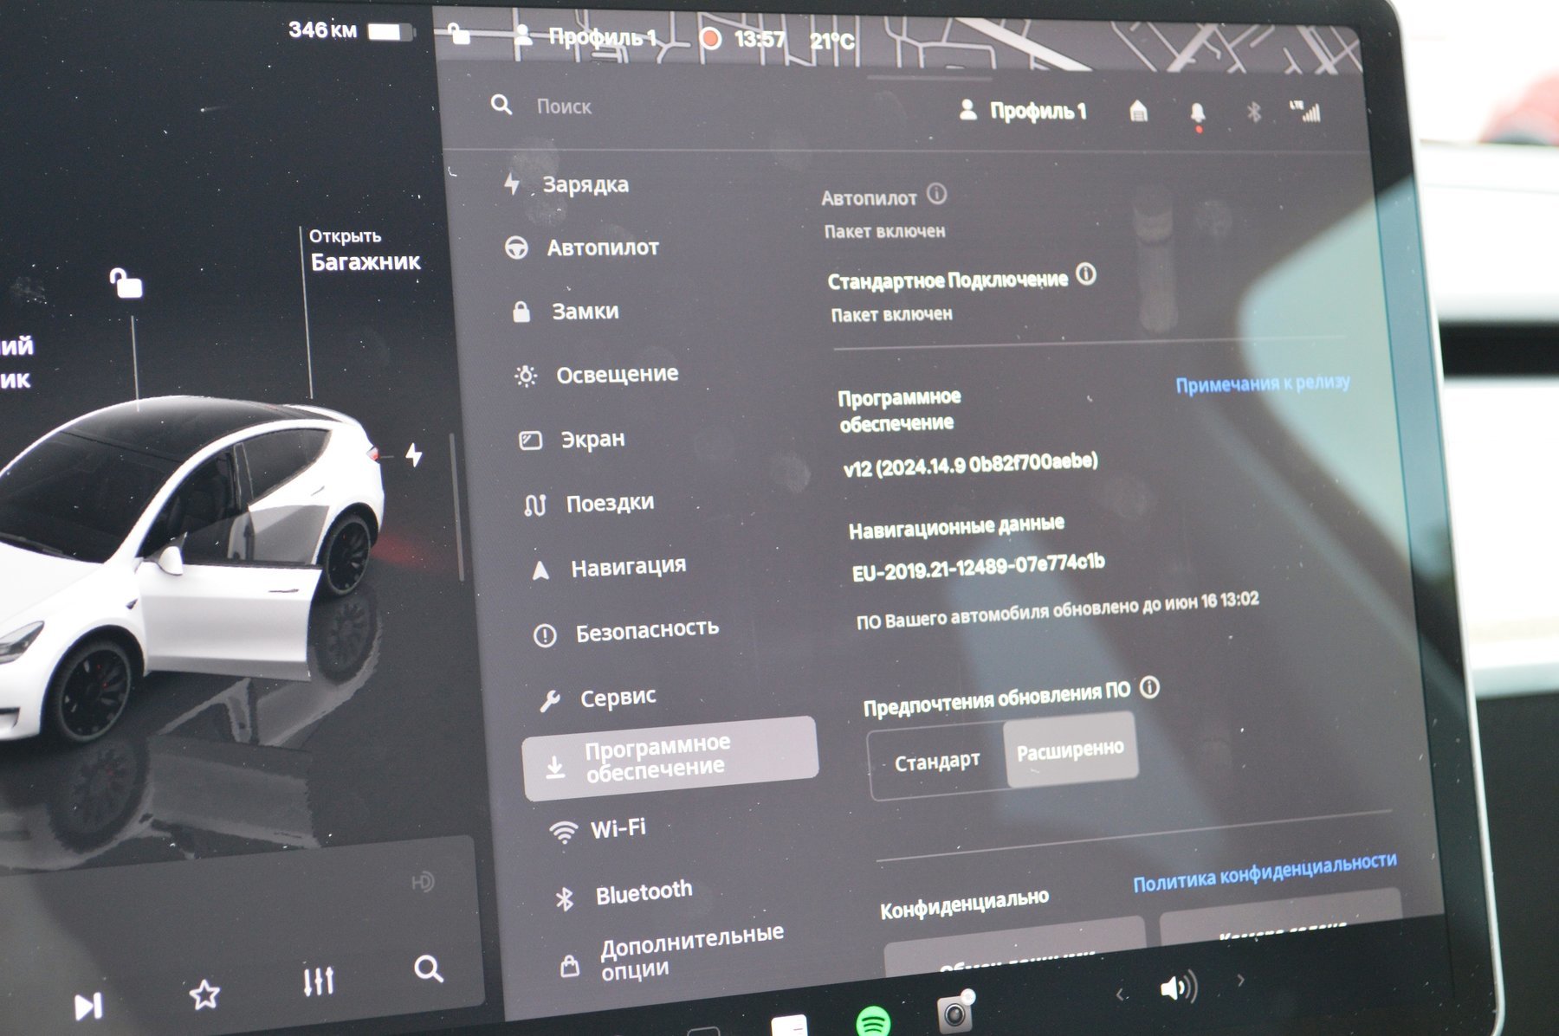Tap the unlock padlock icon above car

pyautogui.click(x=126, y=283)
